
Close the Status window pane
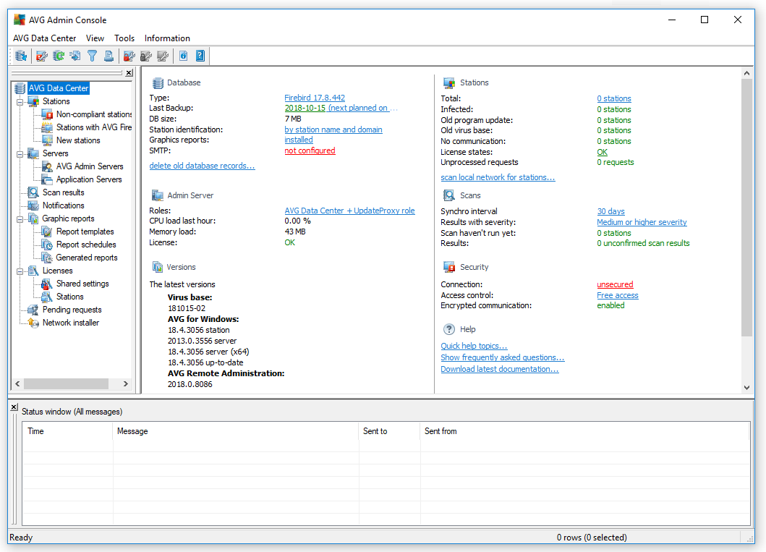tap(14, 407)
